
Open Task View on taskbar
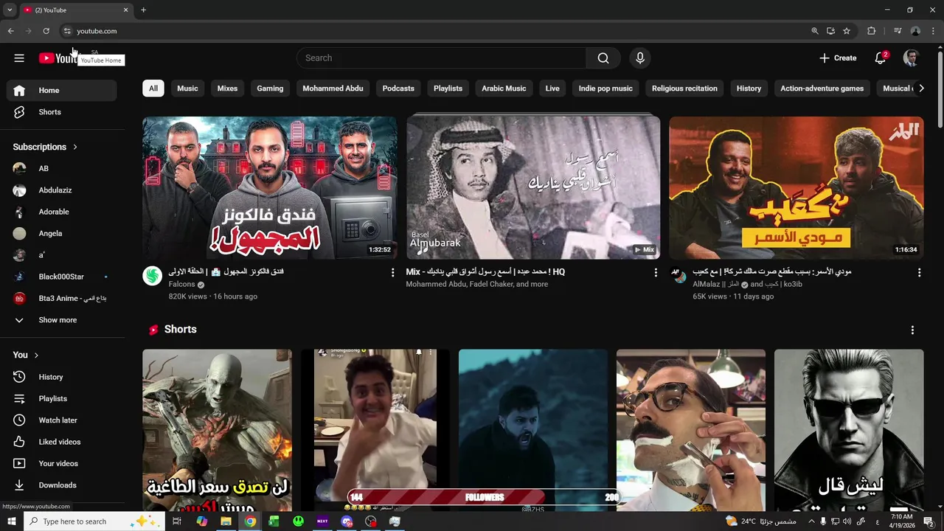(x=177, y=521)
